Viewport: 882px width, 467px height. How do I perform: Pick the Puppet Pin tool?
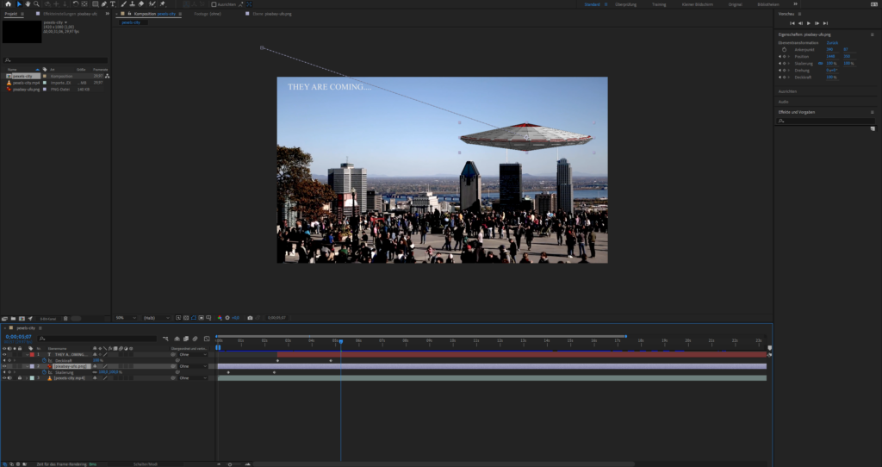tap(162, 4)
